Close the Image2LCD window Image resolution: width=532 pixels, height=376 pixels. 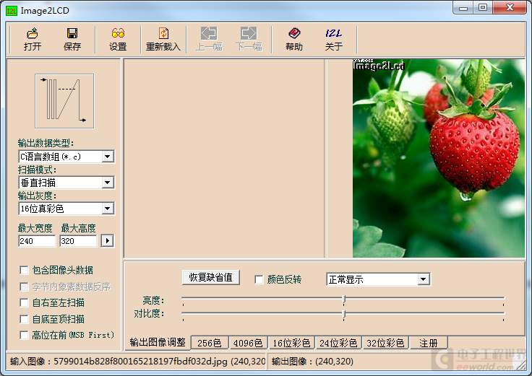(510, 7)
